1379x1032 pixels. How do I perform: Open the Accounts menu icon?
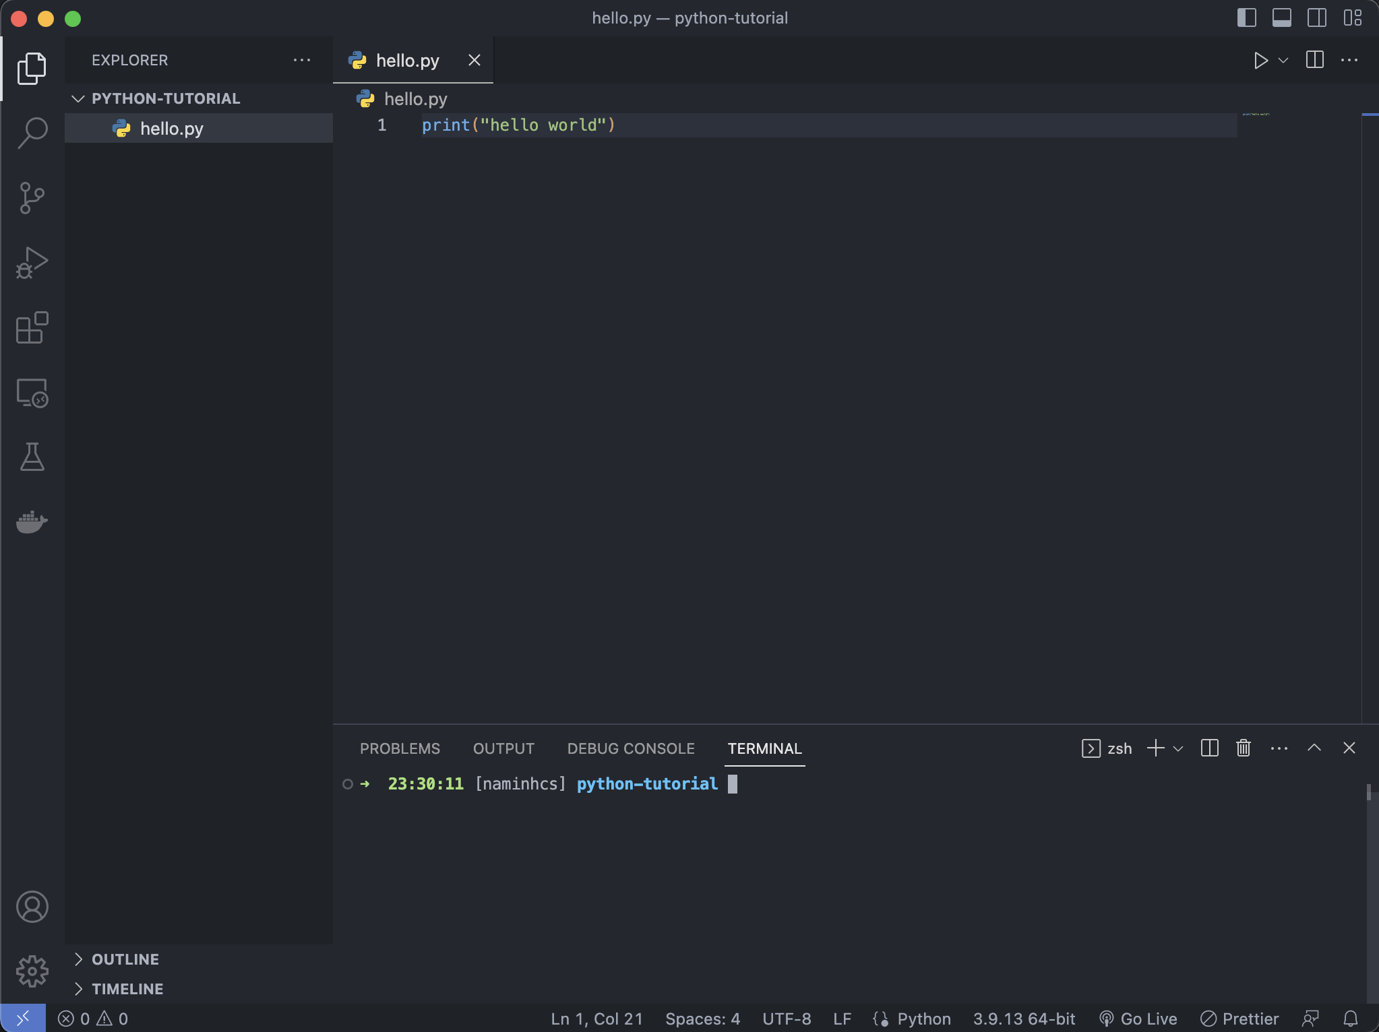[x=32, y=907]
